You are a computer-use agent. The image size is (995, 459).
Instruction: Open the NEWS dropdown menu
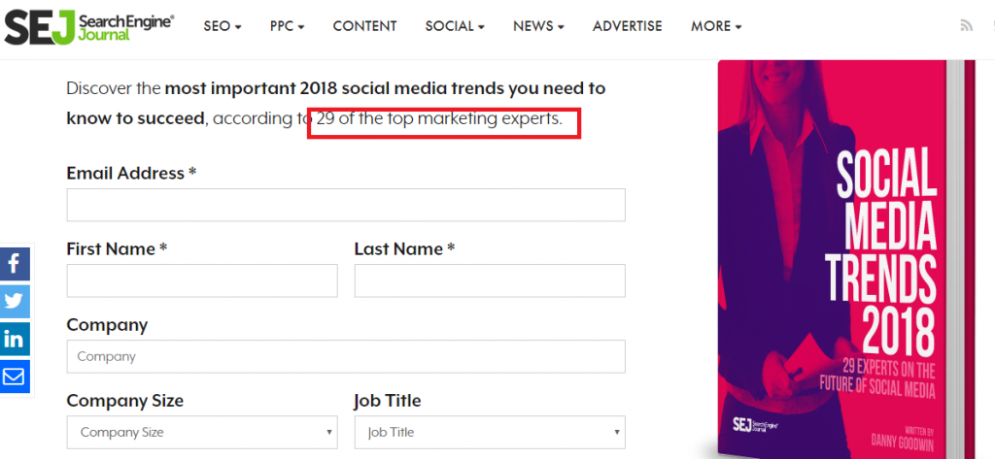(538, 26)
